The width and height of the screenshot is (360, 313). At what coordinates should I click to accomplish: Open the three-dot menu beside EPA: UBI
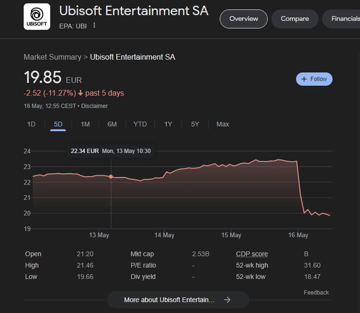tap(94, 26)
